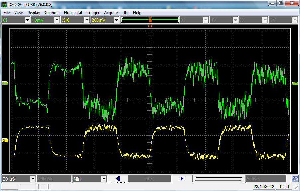Open the Channel menu
The width and height of the screenshot is (300, 191).
coord(52,13)
